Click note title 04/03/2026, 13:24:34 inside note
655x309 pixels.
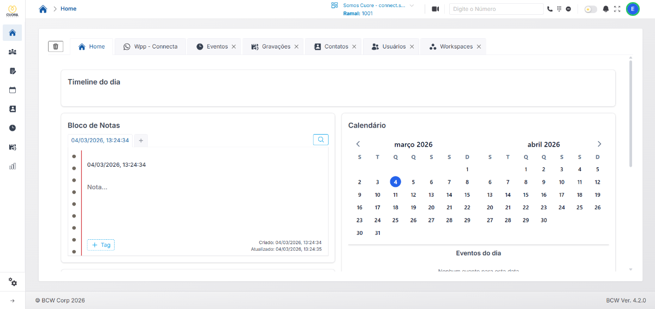[x=116, y=165]
